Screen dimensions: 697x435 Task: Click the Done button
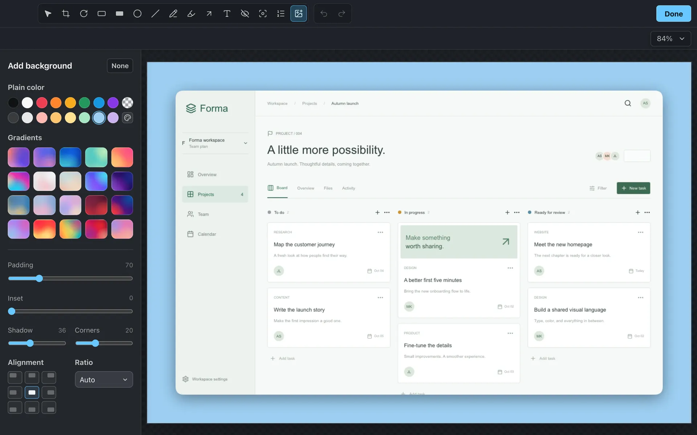click(673, 14)
